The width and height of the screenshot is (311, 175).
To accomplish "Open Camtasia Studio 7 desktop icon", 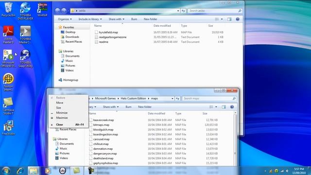I will point(8,106).
